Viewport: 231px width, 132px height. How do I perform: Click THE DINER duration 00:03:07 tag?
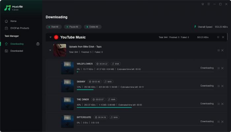tap(98, 100)
